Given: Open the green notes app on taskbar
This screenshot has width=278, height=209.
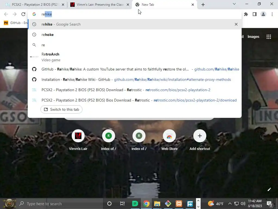Looking at the screenshot, I should tap(135, 204).
